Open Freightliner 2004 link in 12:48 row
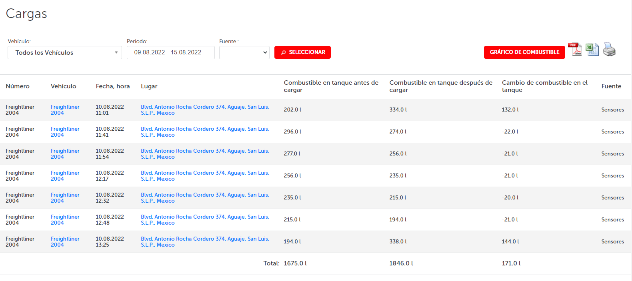Image resolution: width=632 pixels, height=281 pixels. click(65, 220)
